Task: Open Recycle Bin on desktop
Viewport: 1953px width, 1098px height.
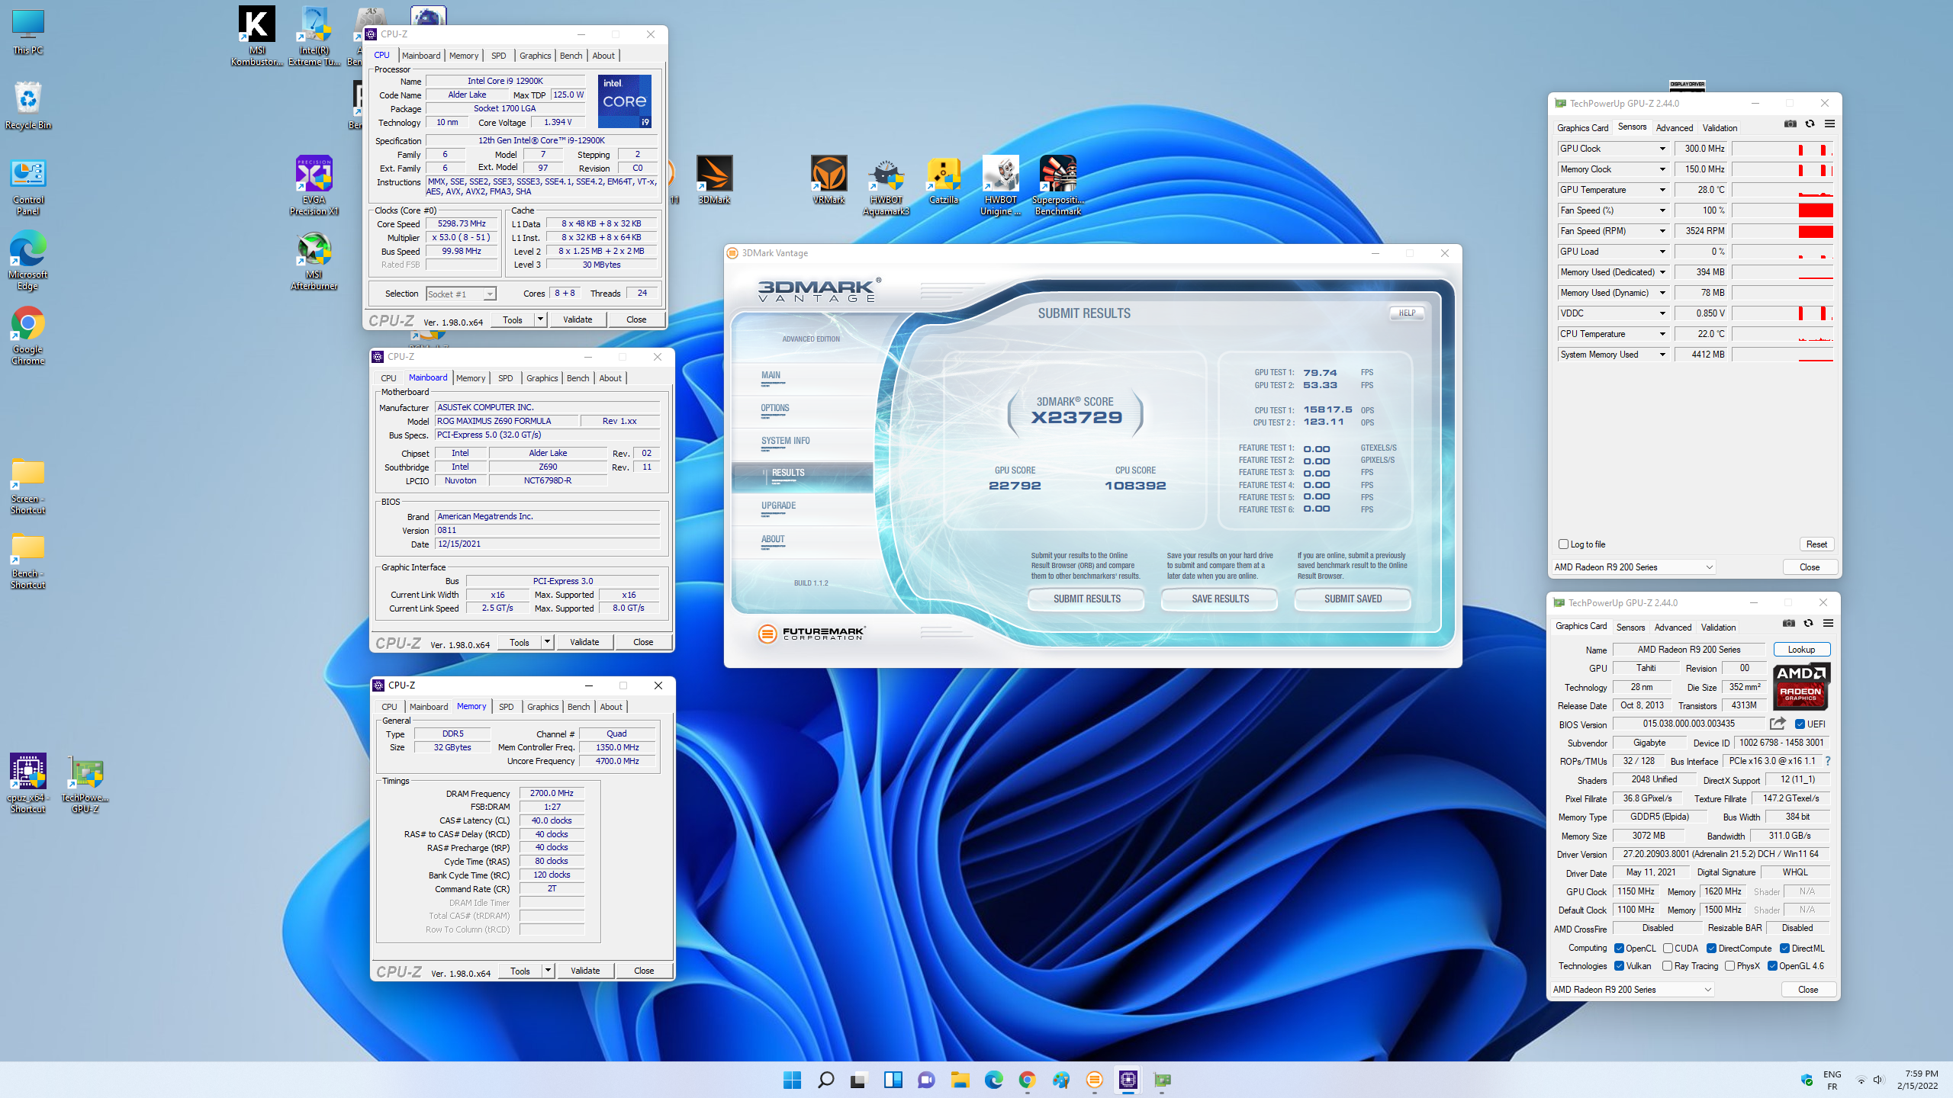Action: pos(28,105)
